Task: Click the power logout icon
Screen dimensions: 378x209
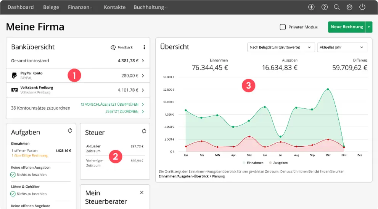Action: coord(362,7)
